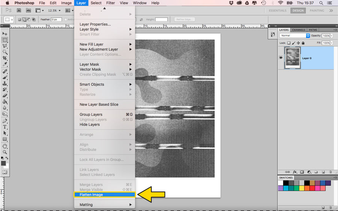Click the Layer 0 thumbnail
The height and width of the screenshot is (211, 338).
tap(293, 58)
